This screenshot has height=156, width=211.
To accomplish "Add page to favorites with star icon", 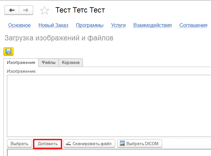I will coord(45,11).
